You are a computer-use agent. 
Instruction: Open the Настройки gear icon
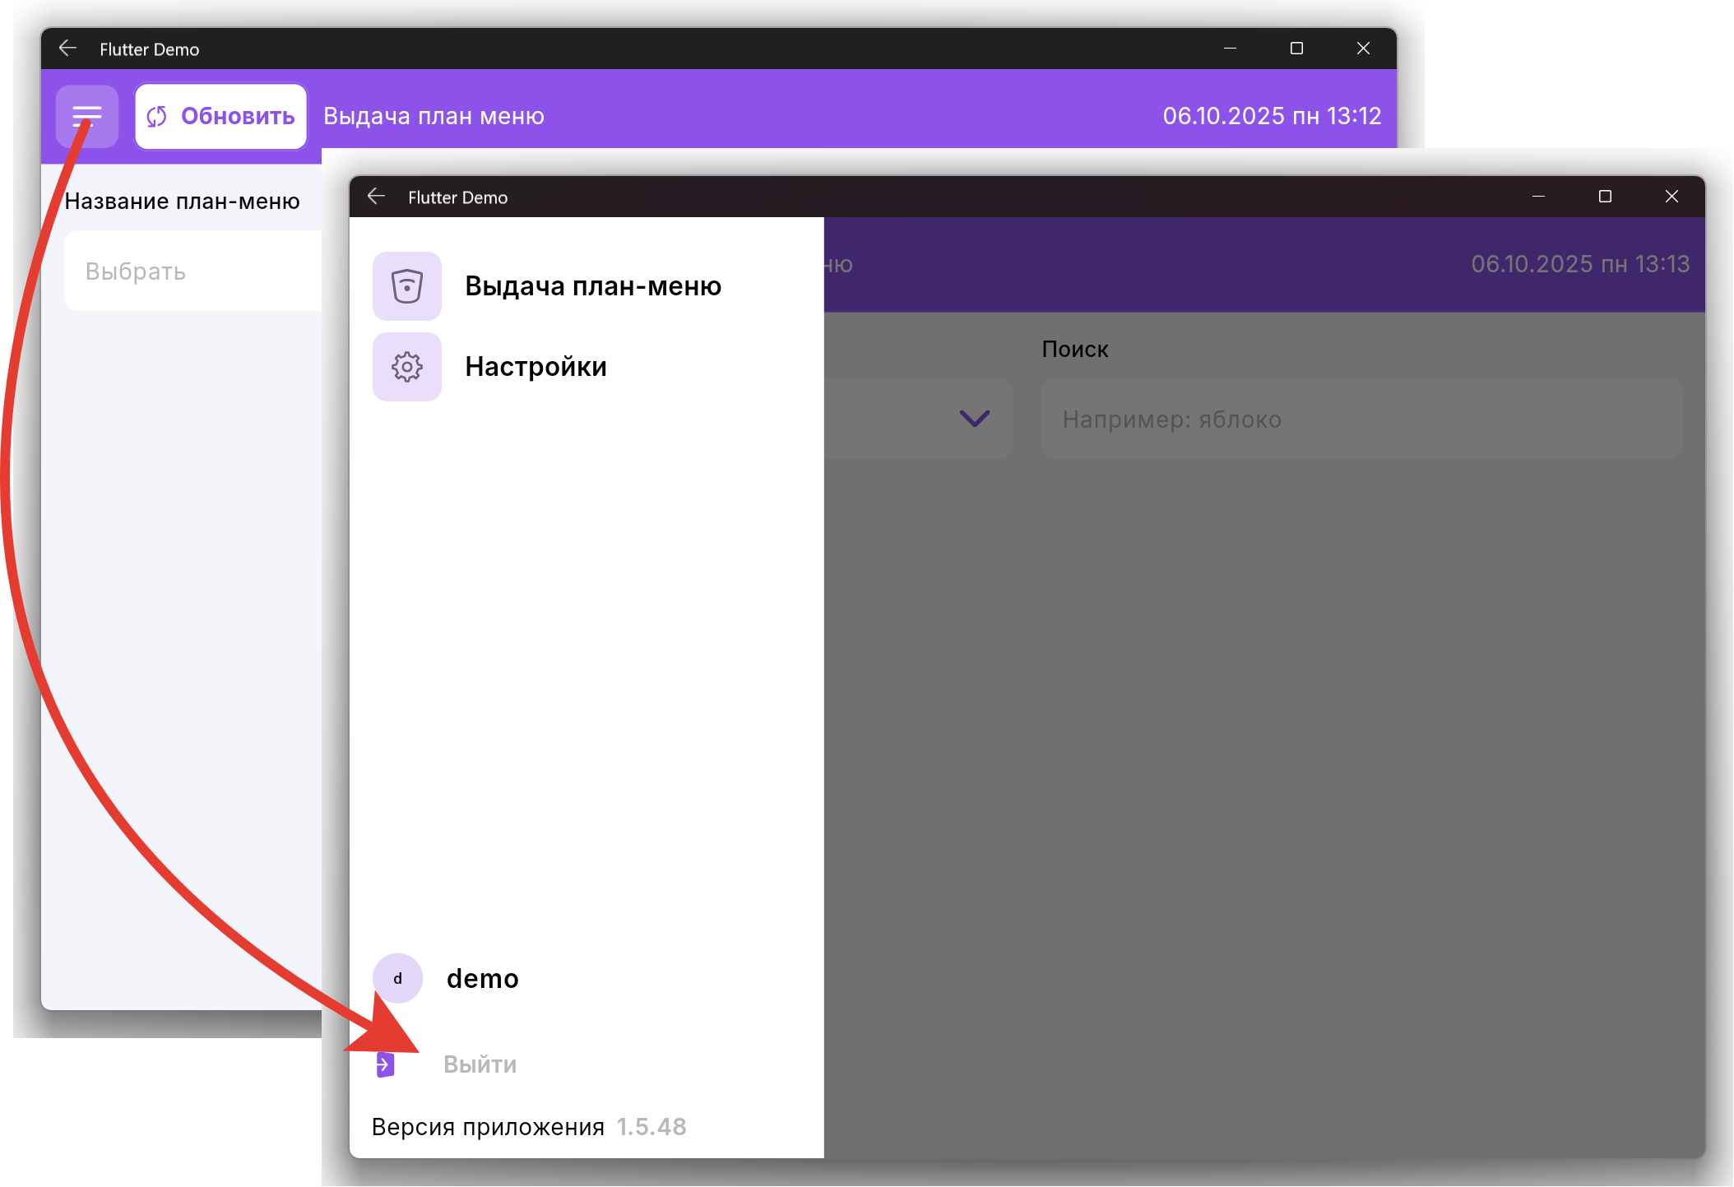point(406,366)
